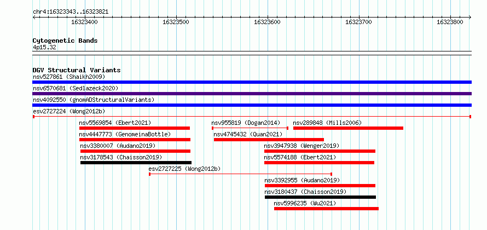Image resolution: width=487 pixels, height=230 pixels.
Task: Open the nsv3180437 (Chaisson2019) black bar
Action: (321, 197)
